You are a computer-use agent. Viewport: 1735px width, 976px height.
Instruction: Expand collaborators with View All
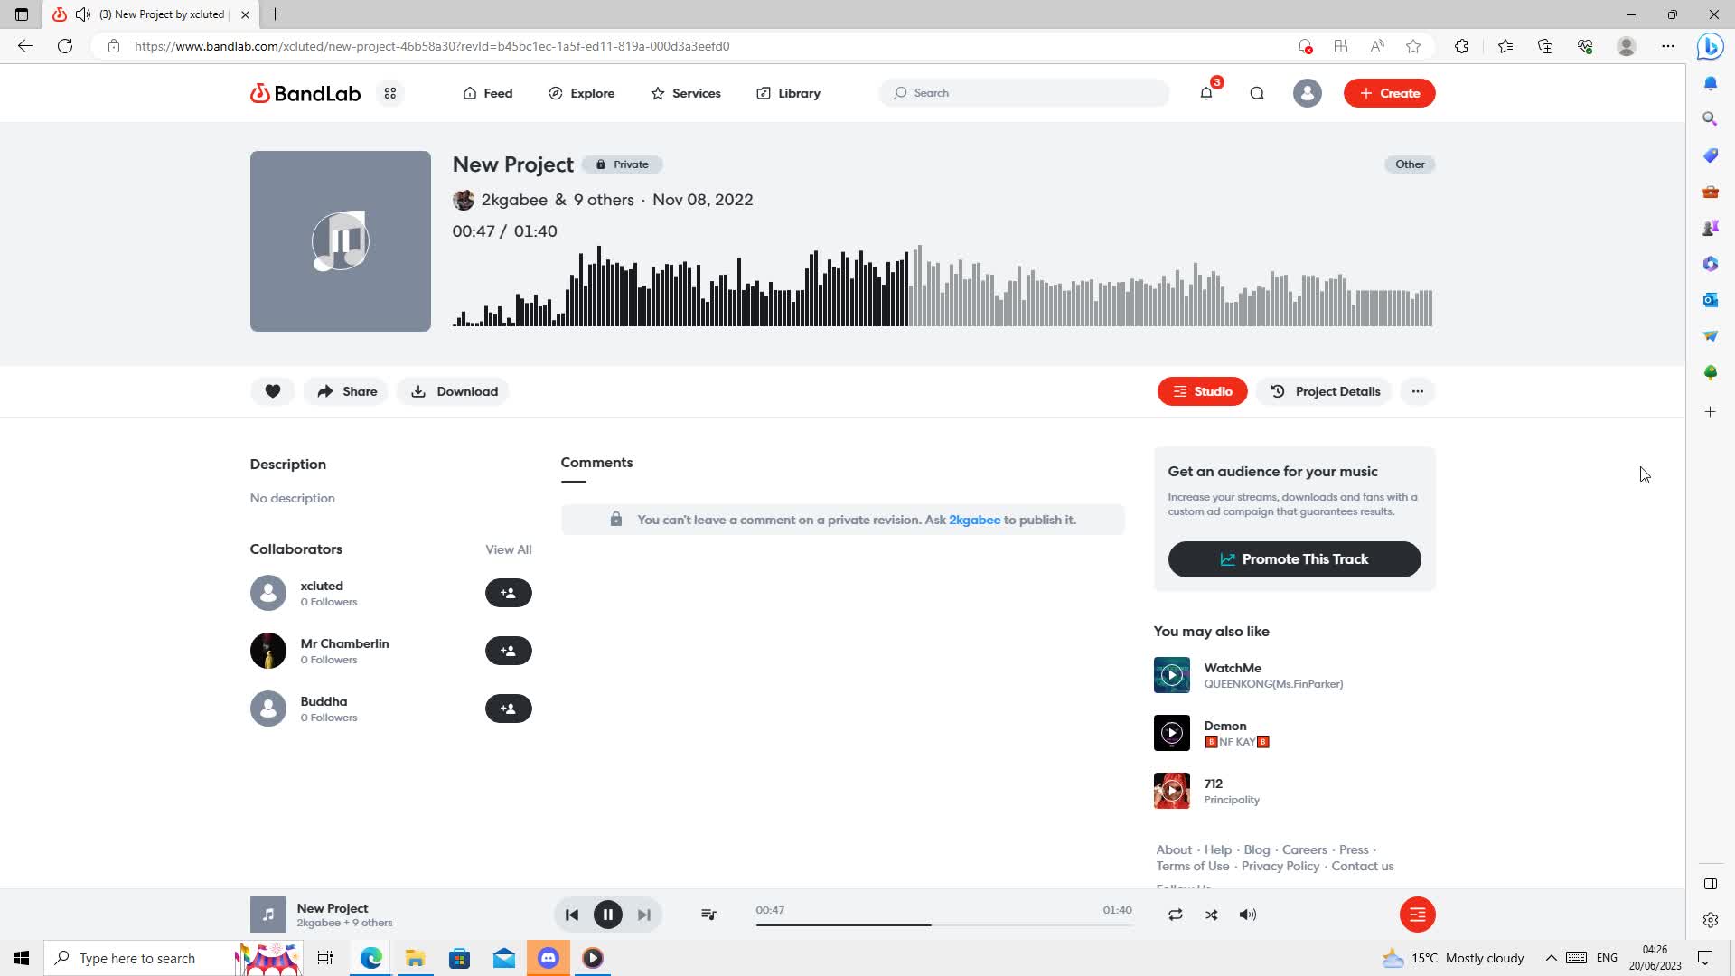pos(508,549)
